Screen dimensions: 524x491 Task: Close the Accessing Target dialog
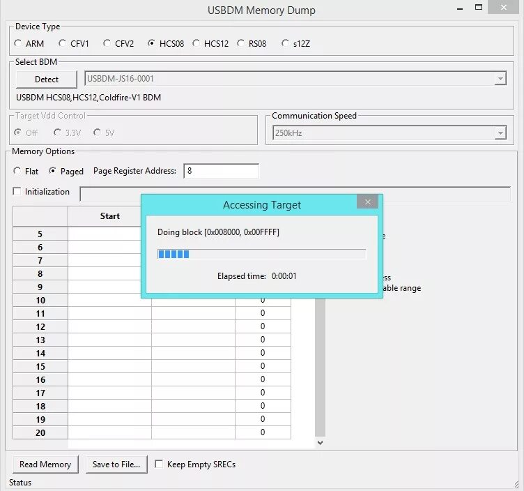[x=368, y=202]
